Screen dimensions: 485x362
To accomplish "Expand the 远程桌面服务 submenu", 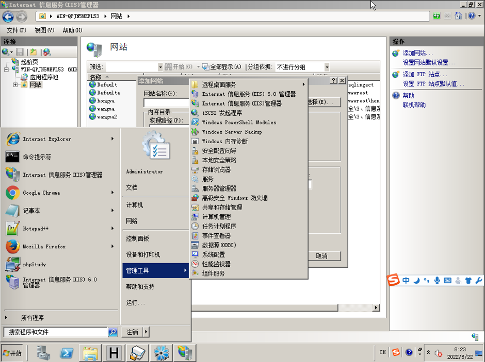I will (249, 84).
